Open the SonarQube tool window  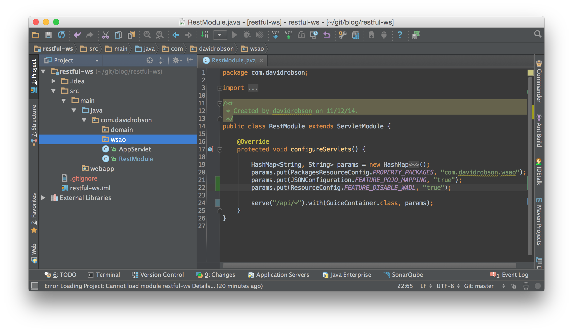[x=403, y=275]
